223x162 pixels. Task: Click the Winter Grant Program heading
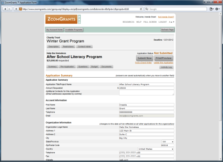tap(66, 41)
